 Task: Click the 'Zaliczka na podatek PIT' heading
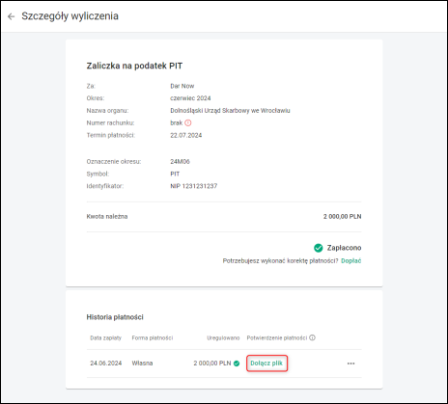134,66
